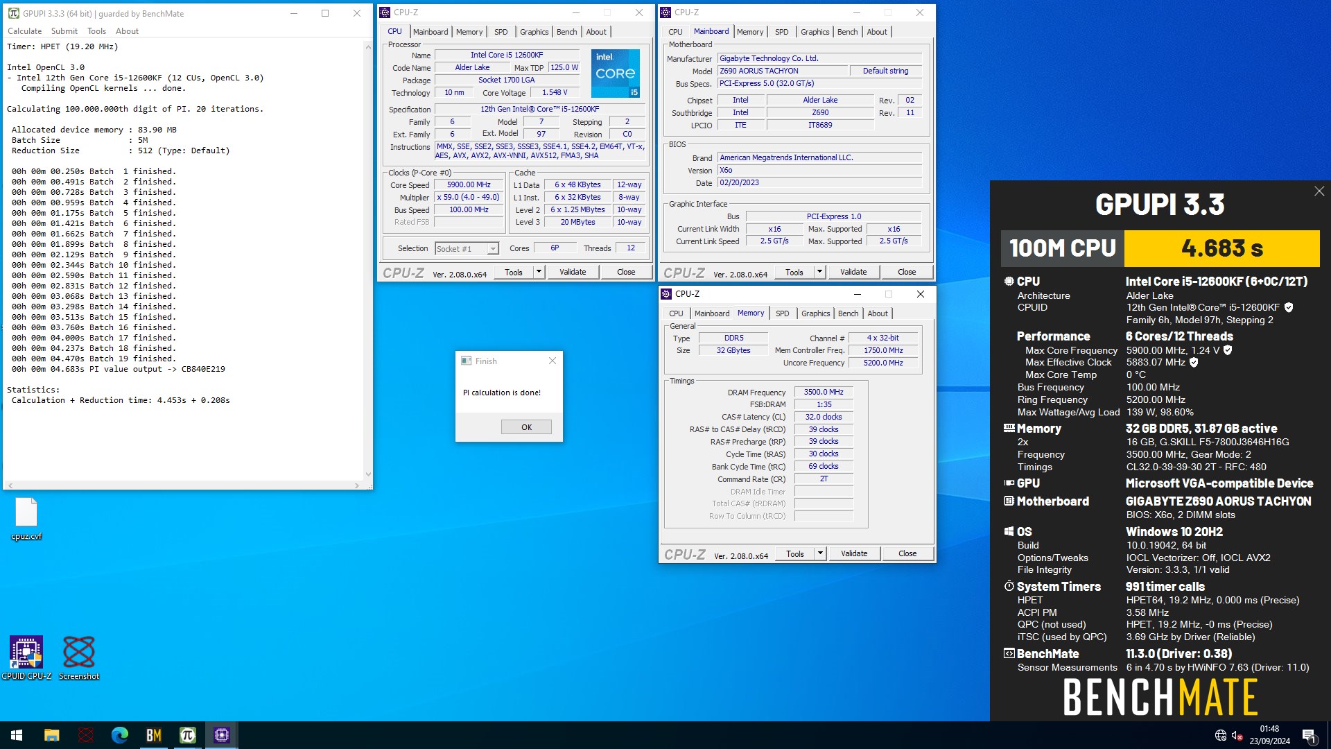Switch to Bench tab in CPU-Z CPU window
This screenshot has width=1331, height=749.
(x=566, y=32)
